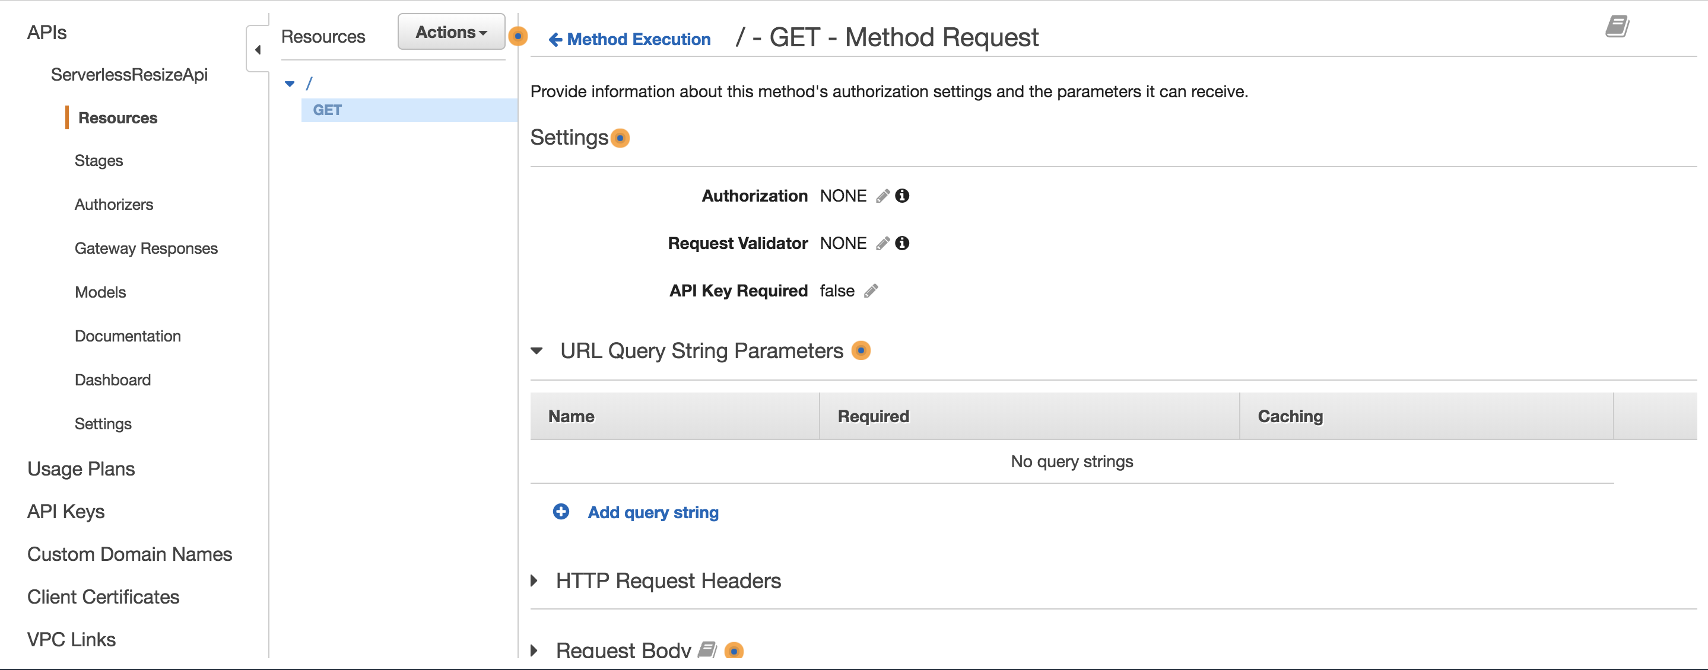Viewport: 1708px width, 670px height.
Task: Open the Actions dropdown menu
Action: pos(451,32)
